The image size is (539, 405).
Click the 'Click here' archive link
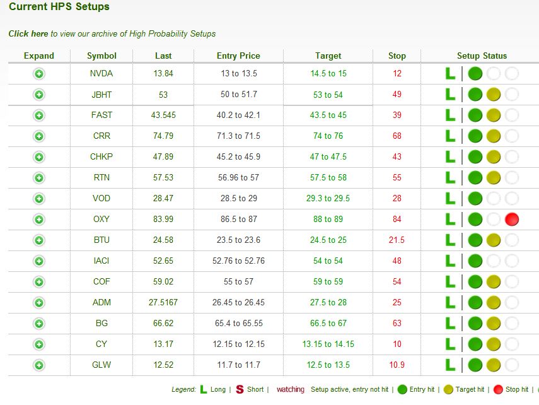[x=28, y=33]
